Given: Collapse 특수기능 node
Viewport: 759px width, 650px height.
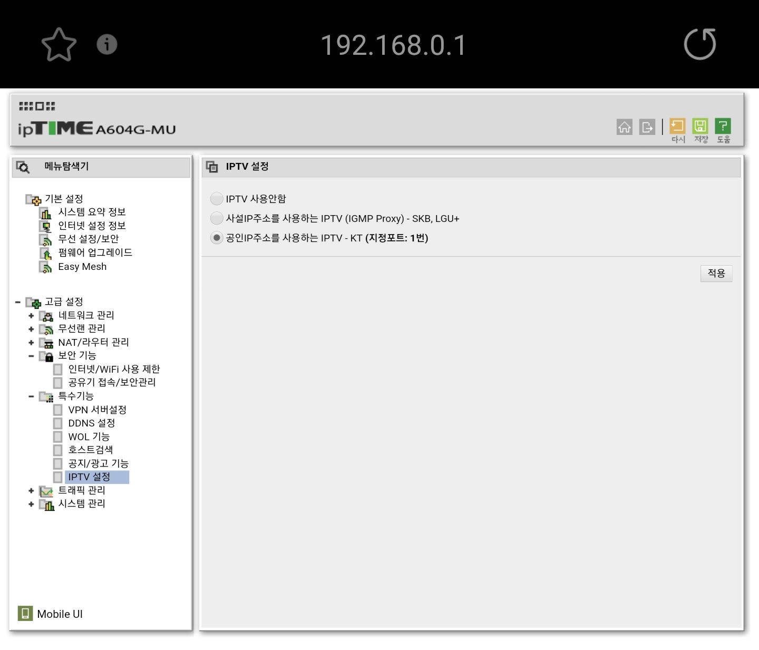Looking at the screenshot, I should tap(31, 396).
